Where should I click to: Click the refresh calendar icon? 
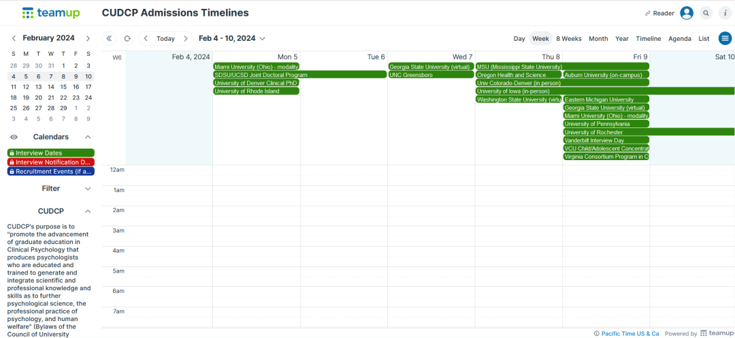point(127,39)
